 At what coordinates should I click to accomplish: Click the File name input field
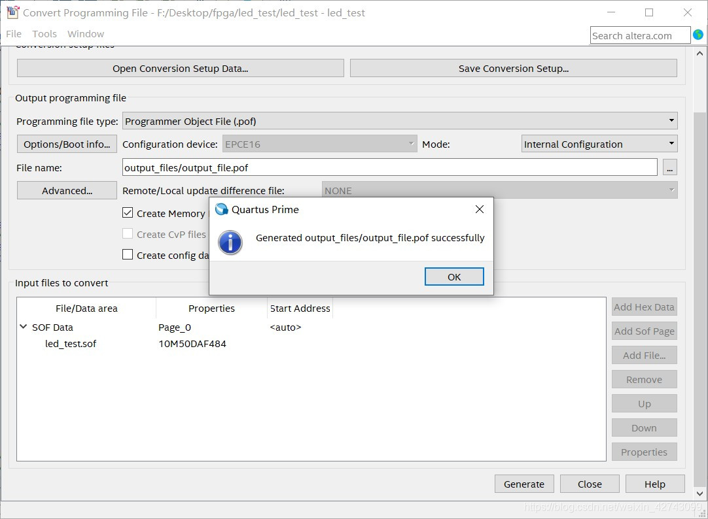coord(390,168)
